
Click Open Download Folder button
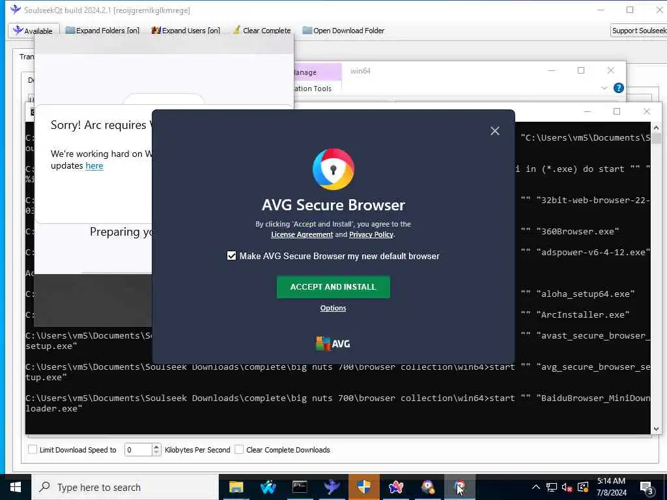coord(343,31)
